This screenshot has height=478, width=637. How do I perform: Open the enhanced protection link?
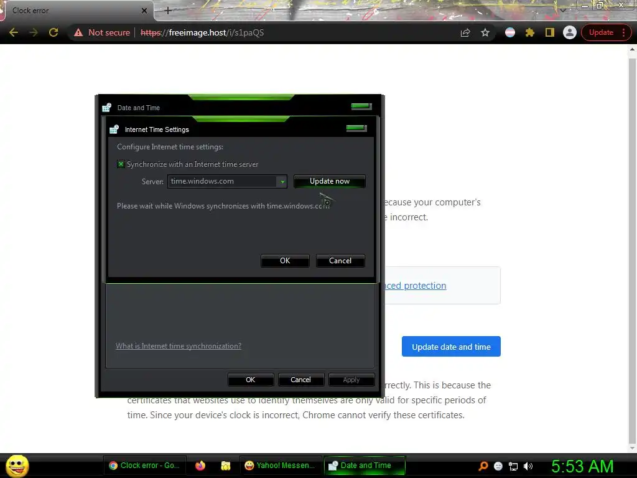pyautogui.click(x=415, y=286)
